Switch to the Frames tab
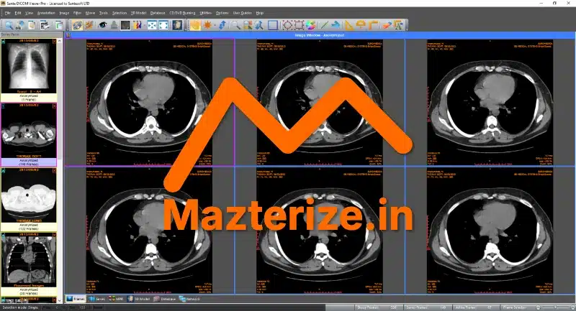 pyautogui.click(x=76, y=299)
